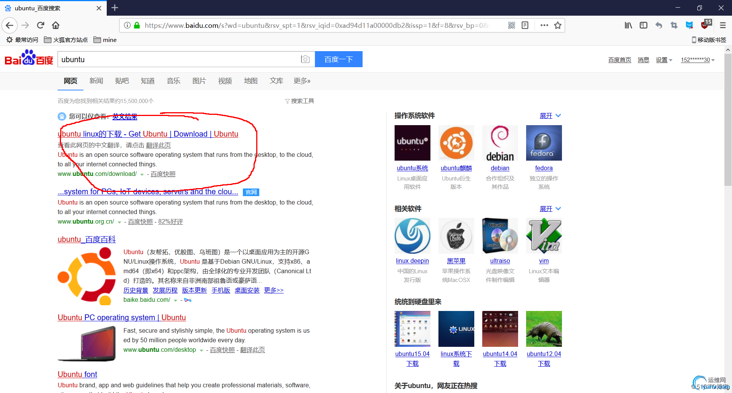Open the fedora logo thumbnail
732x393 pixels.
(544, 143)
